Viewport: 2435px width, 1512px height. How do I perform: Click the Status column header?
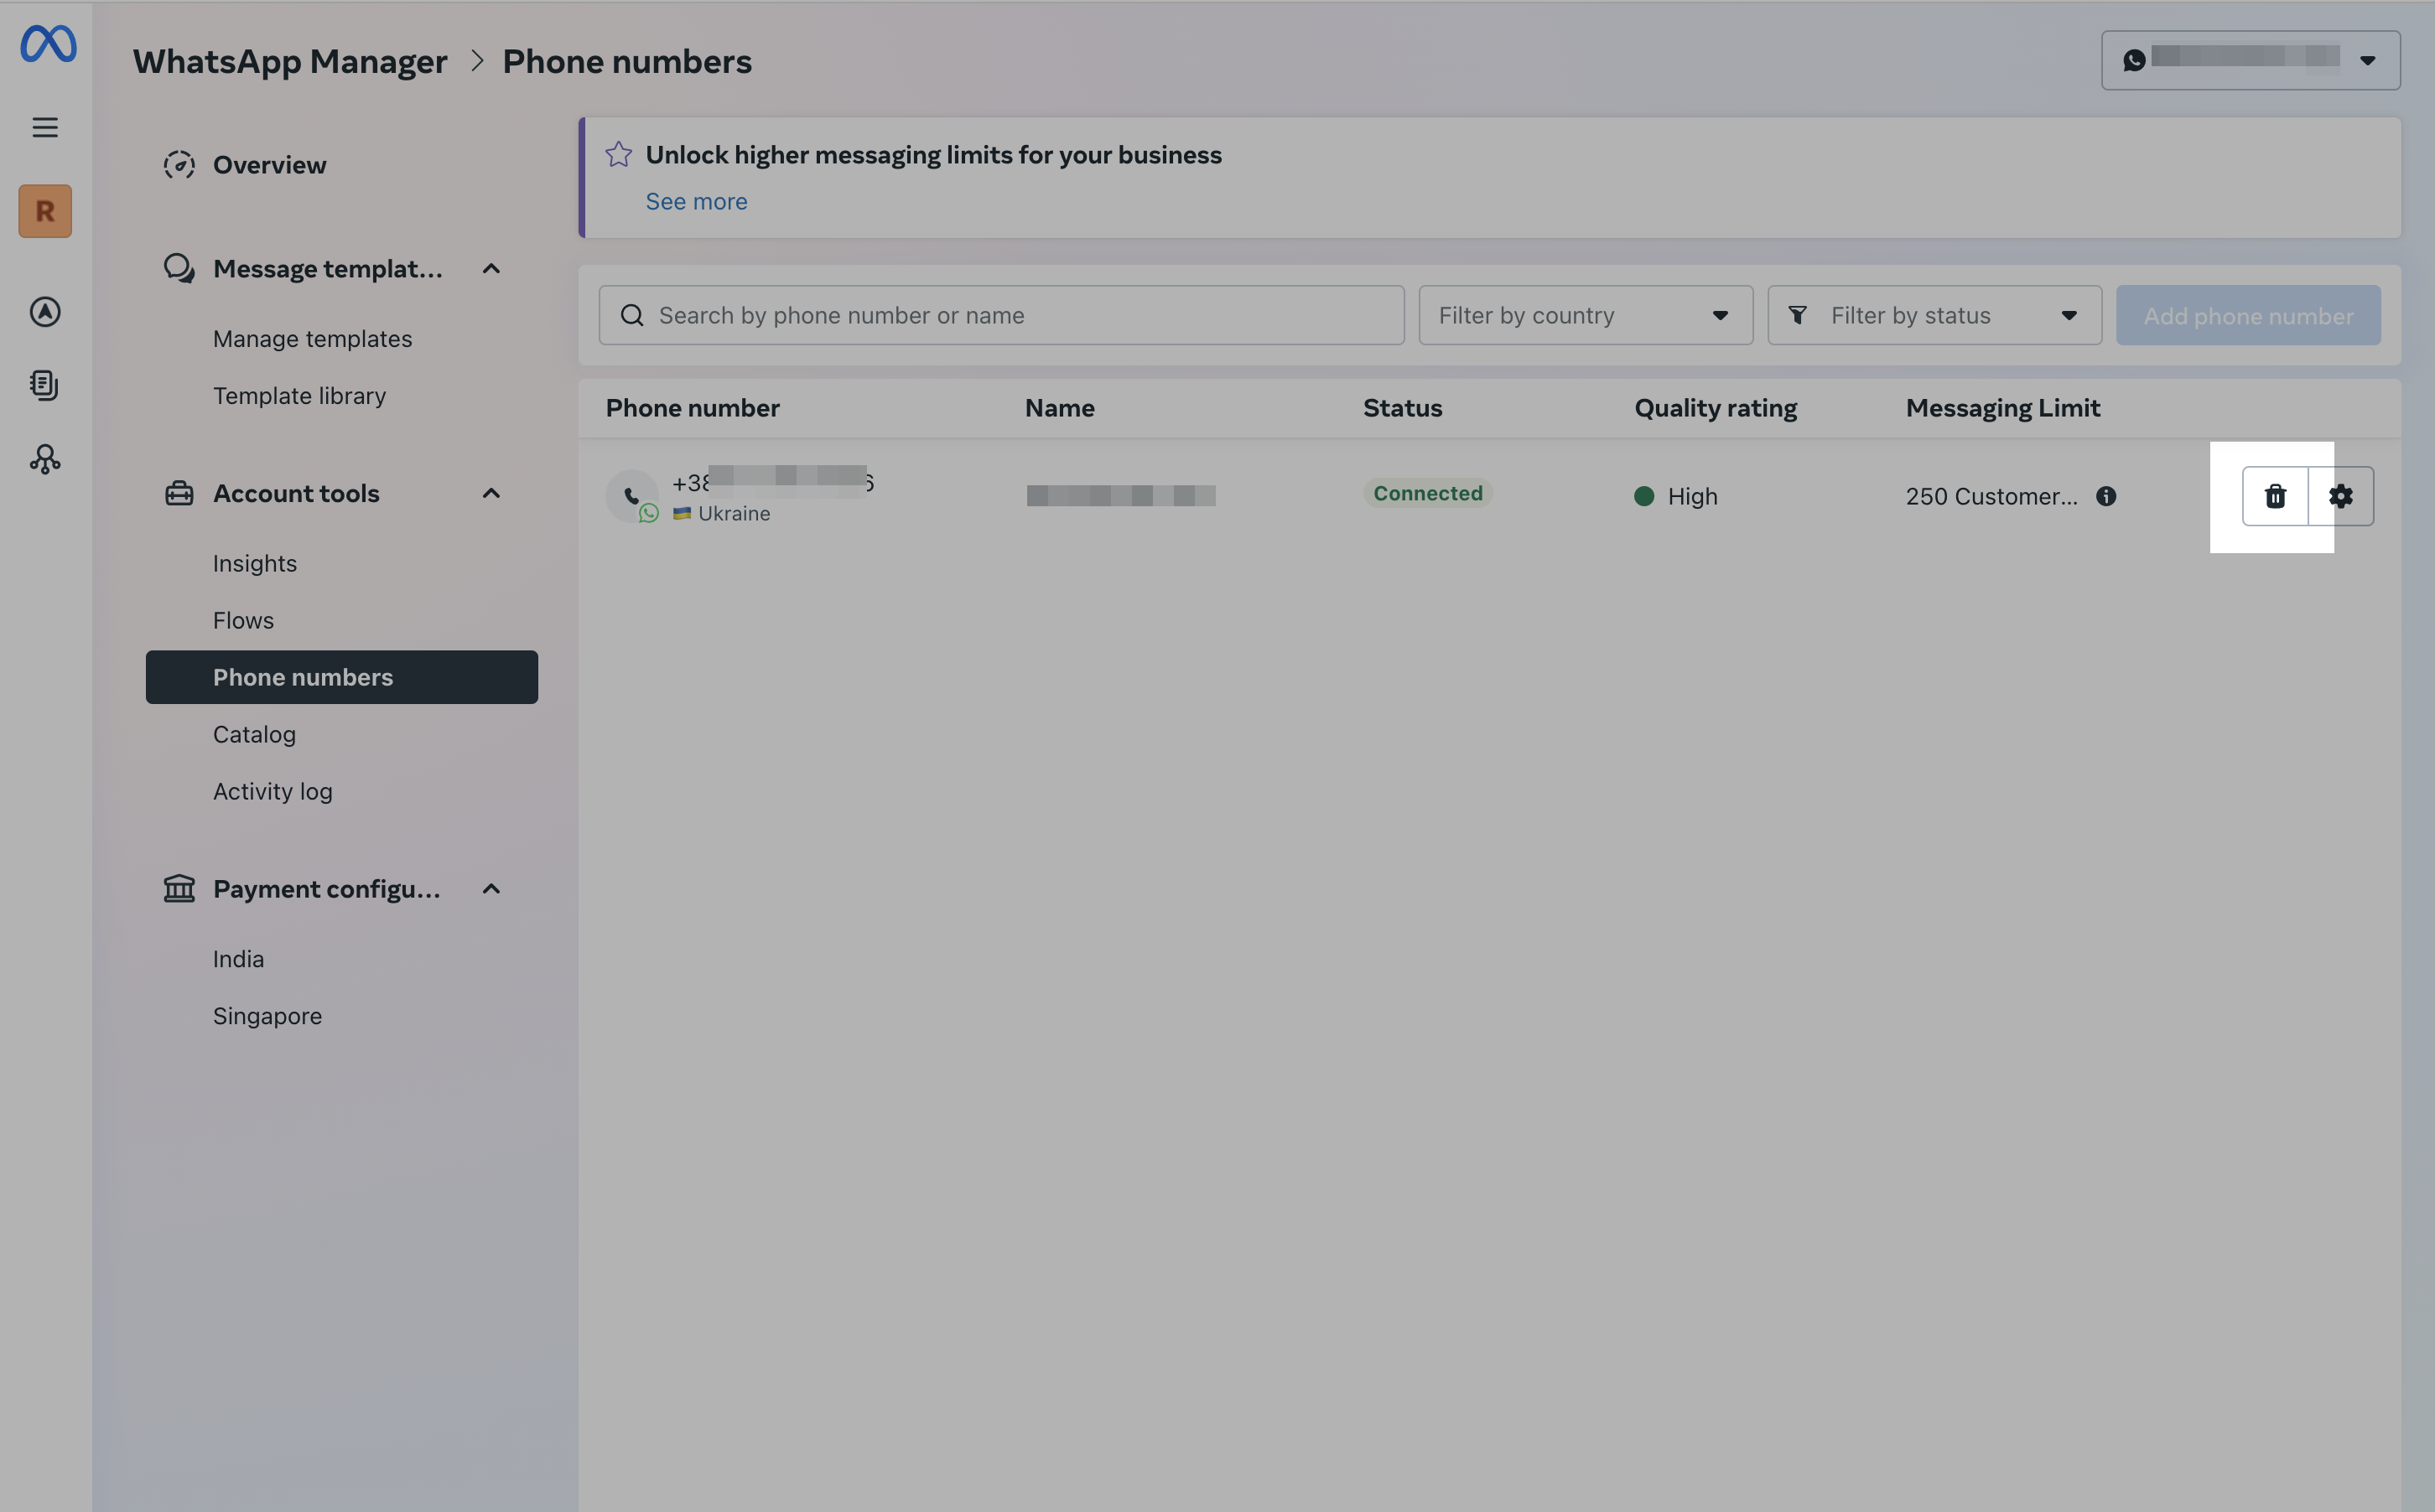1403,408
